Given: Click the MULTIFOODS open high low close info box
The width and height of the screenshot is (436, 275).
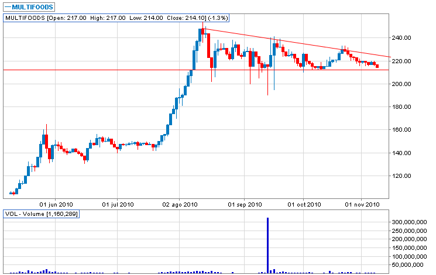Looking at the screenshot, I should 116,18.
